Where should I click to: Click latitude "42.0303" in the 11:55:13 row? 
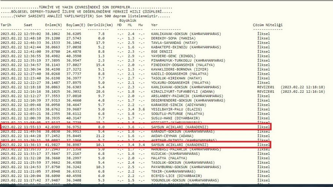(53, 127)
